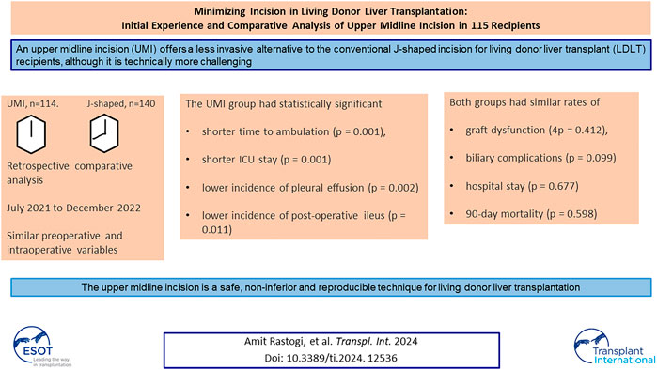The height and width of the screenshot is (370, 657).
Task: Click the post-operative ileus bullet
Action: (304, 223)
